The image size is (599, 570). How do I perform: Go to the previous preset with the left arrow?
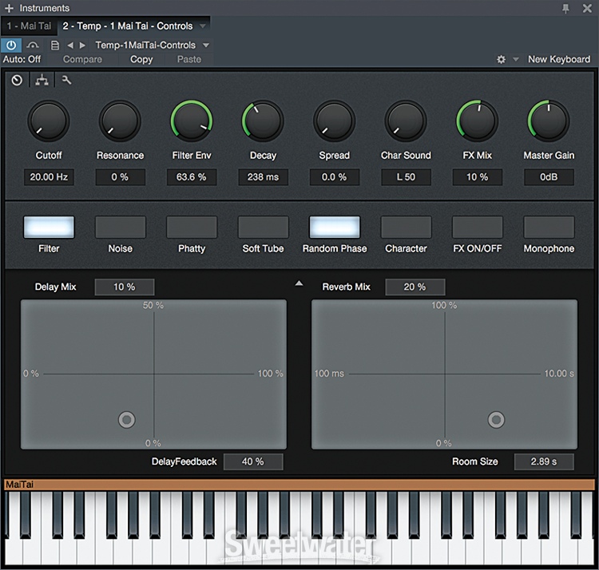70,46
